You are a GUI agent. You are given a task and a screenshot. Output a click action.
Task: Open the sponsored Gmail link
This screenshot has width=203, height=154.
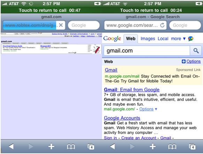[x=111, y=70]
